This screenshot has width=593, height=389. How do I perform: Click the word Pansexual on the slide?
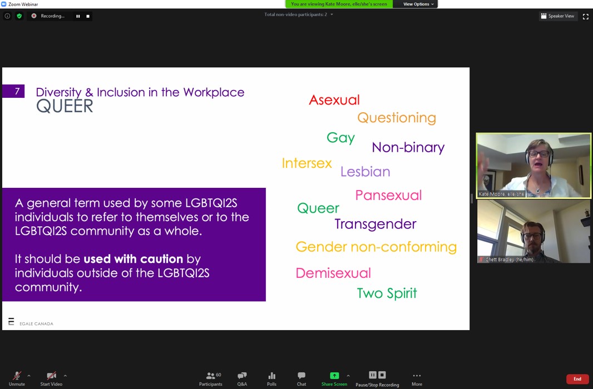pos(388,195)
